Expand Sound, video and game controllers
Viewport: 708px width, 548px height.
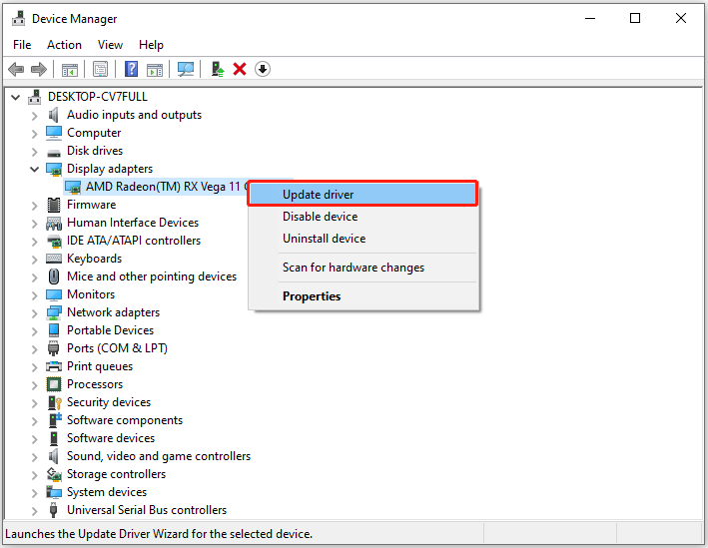click(34, 457)
